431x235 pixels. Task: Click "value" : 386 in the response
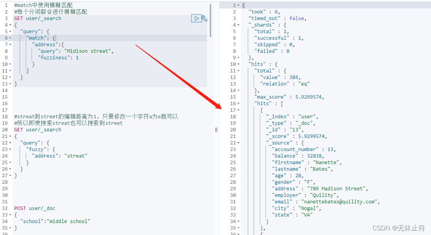[x=281, y=77]
